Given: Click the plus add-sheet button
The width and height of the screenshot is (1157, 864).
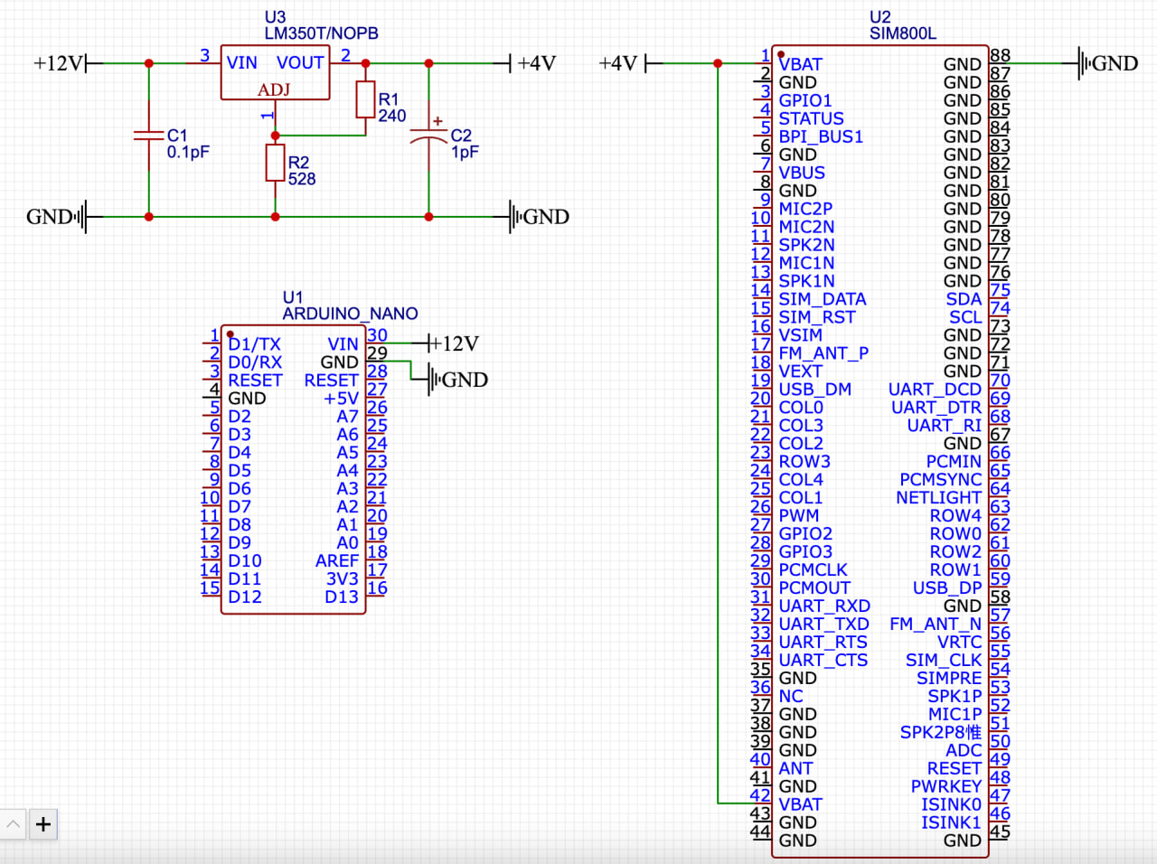Looking at the screenshot, I should click(x=43, y=824).
